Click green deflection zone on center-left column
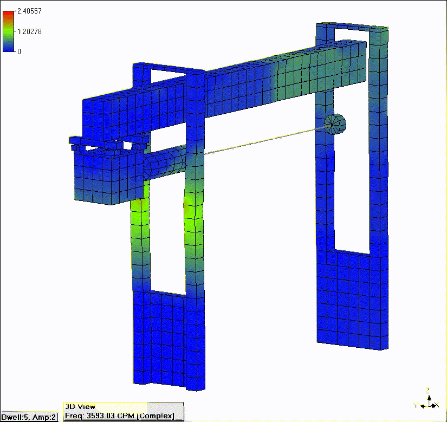 point(193,222)
